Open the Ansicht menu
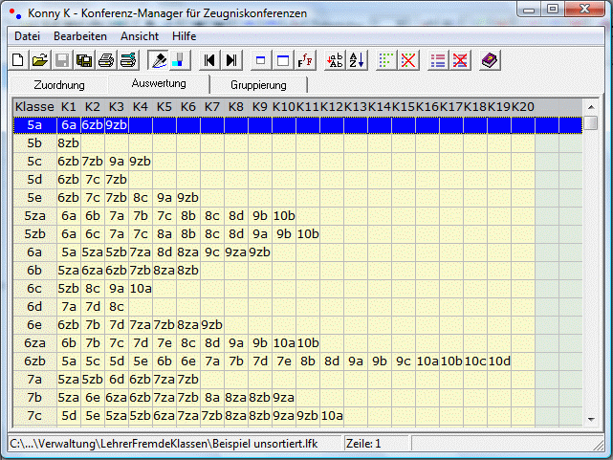 click(x=140, y=35)
